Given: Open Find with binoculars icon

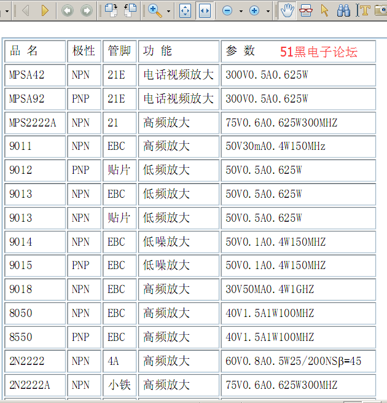Looking at the screenshot, I should point(343,10).
